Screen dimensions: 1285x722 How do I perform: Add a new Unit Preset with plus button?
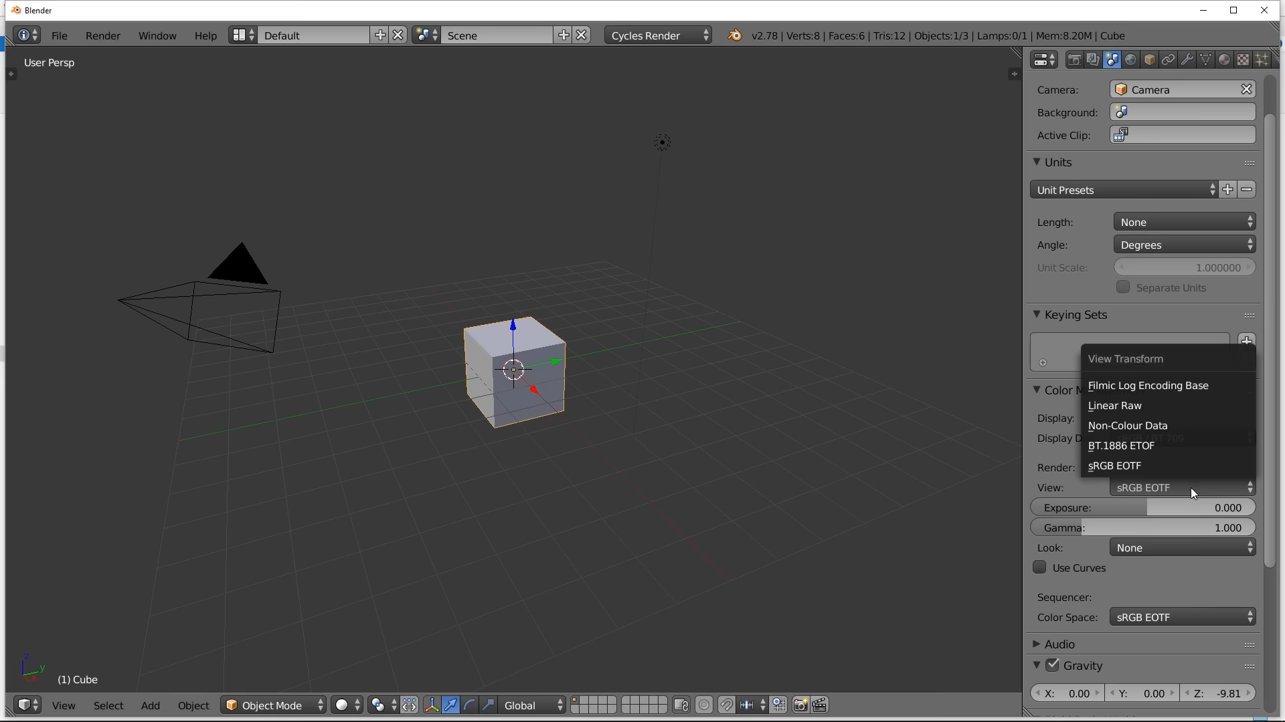[1228, 190]
